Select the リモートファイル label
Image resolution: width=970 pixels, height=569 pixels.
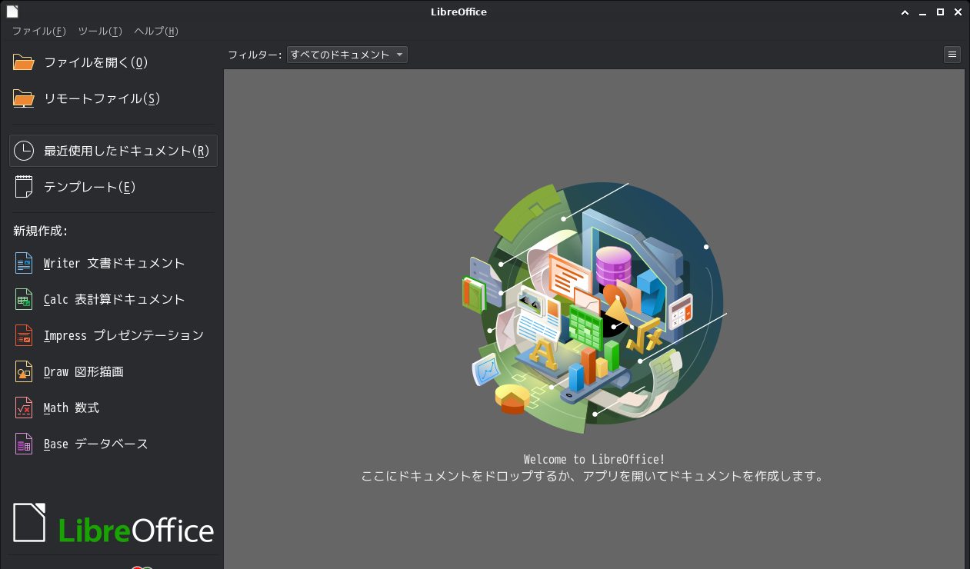coord(102,98)
